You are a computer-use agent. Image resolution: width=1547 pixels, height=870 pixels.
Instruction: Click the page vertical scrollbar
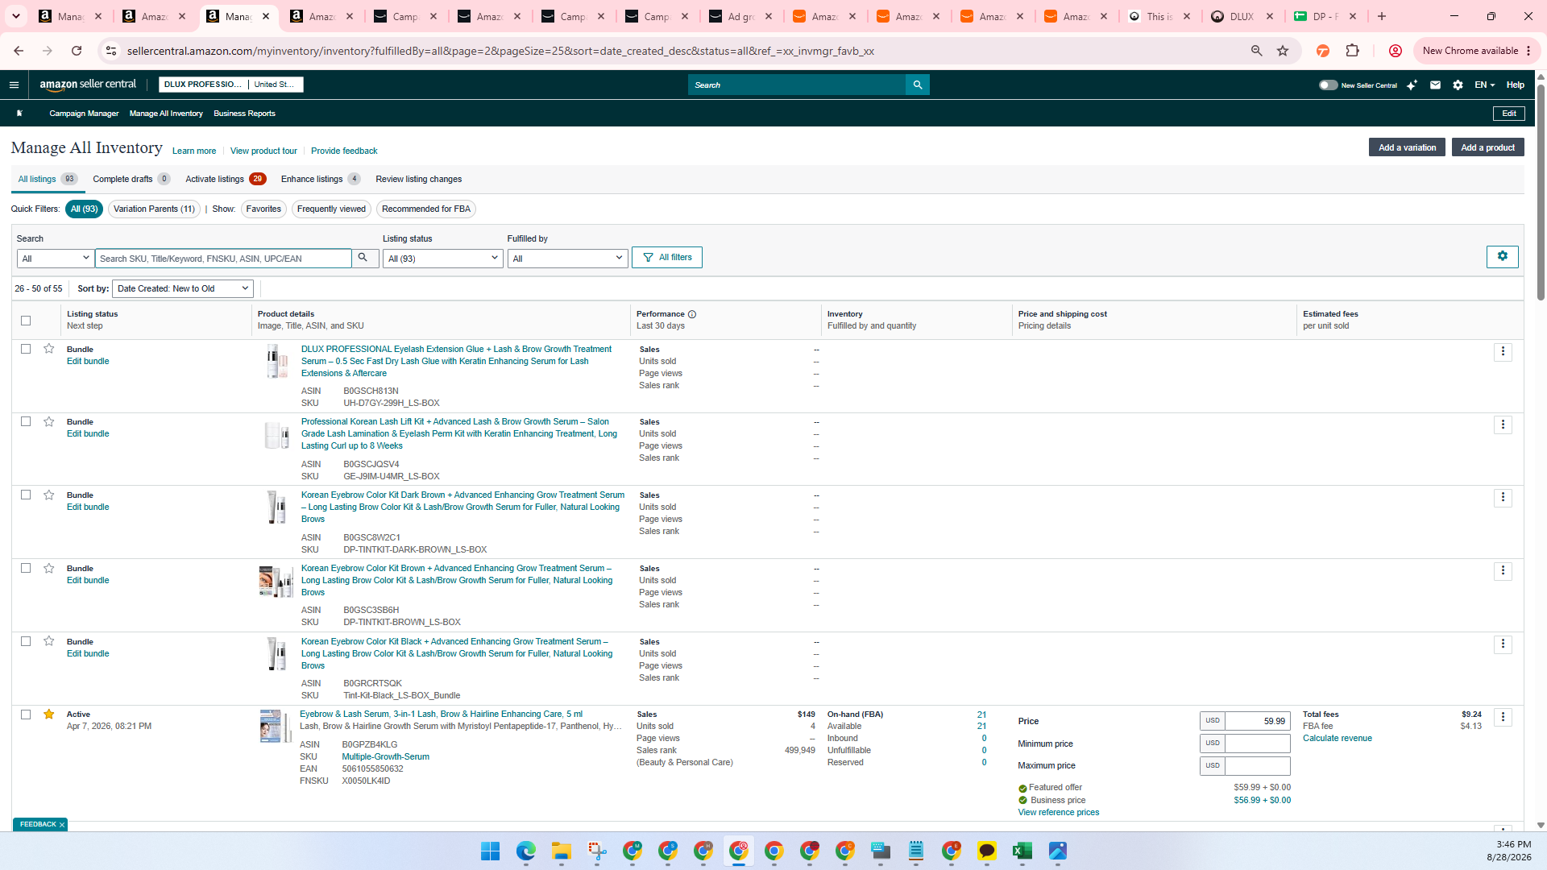pyautogui.click(x=1541, y=191)
